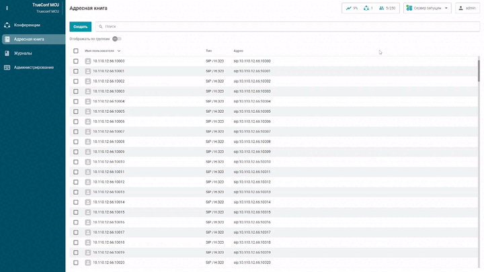Click the admin person icon
This screenshot has height=272, width=484.
[x=460, y=8]
